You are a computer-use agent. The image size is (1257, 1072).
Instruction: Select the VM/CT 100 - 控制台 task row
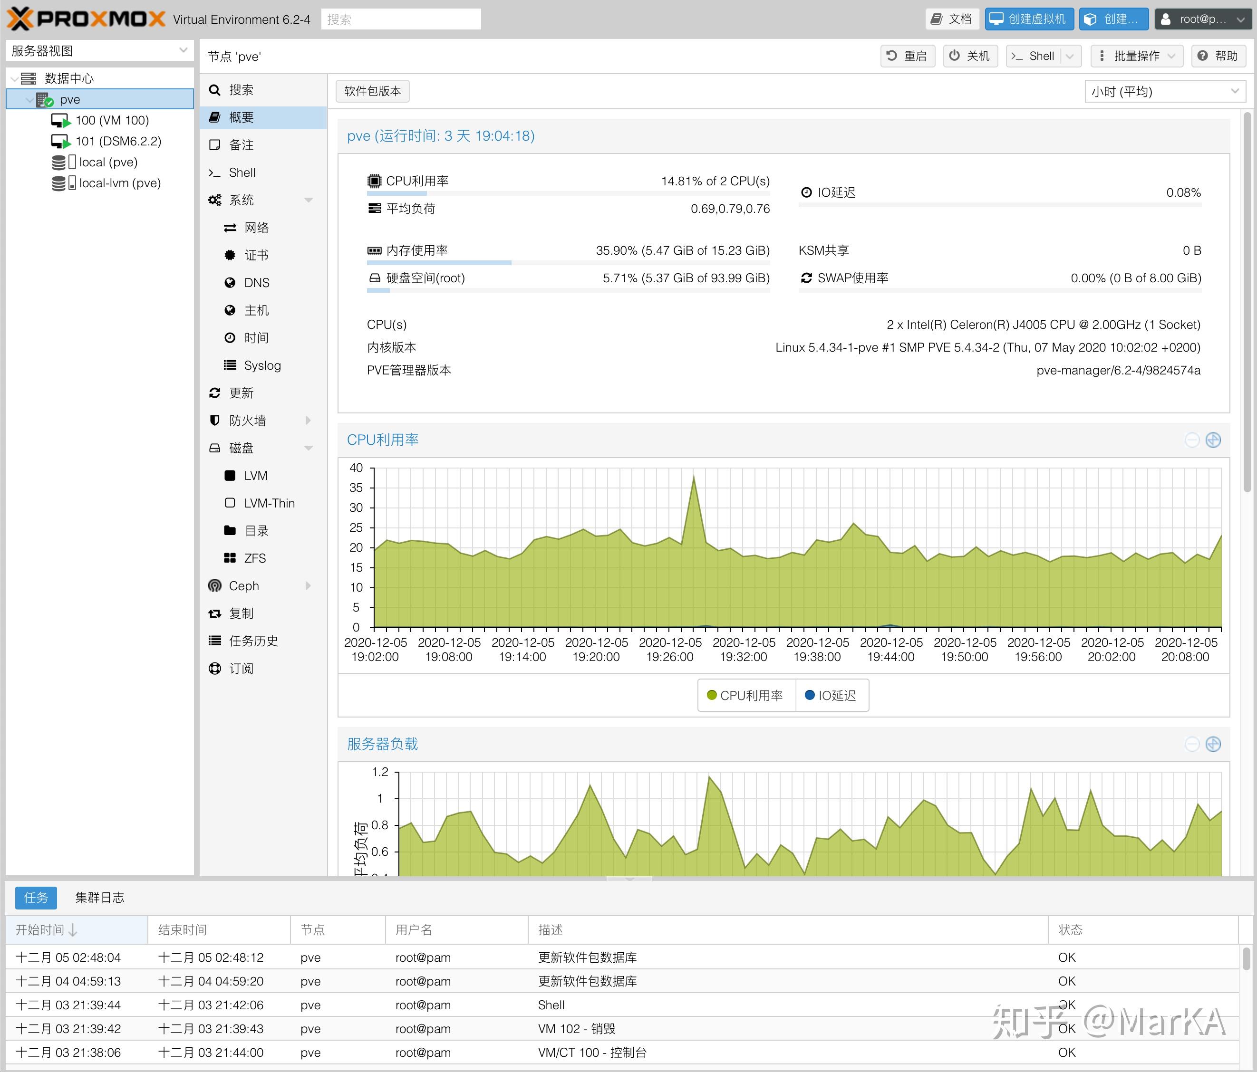pos(622,1053)
